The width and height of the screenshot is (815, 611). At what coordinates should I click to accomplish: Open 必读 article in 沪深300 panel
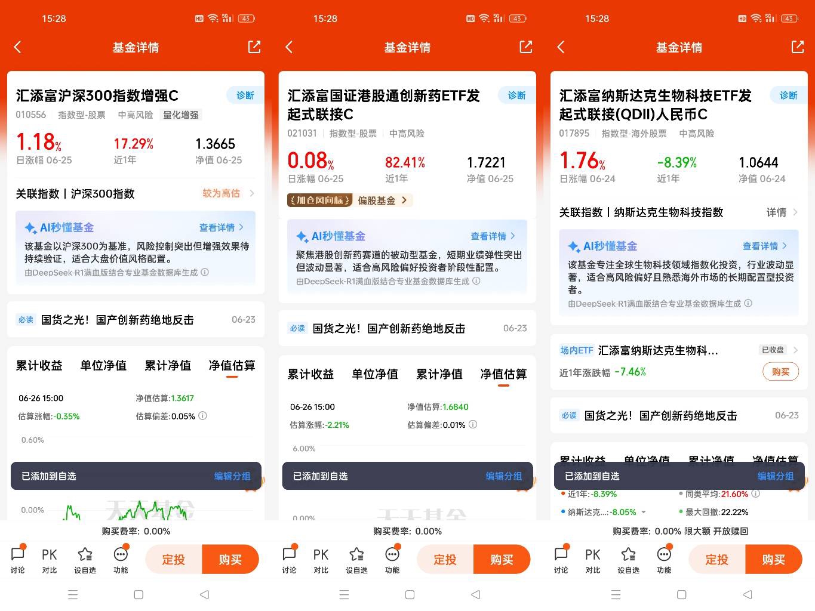136,320
